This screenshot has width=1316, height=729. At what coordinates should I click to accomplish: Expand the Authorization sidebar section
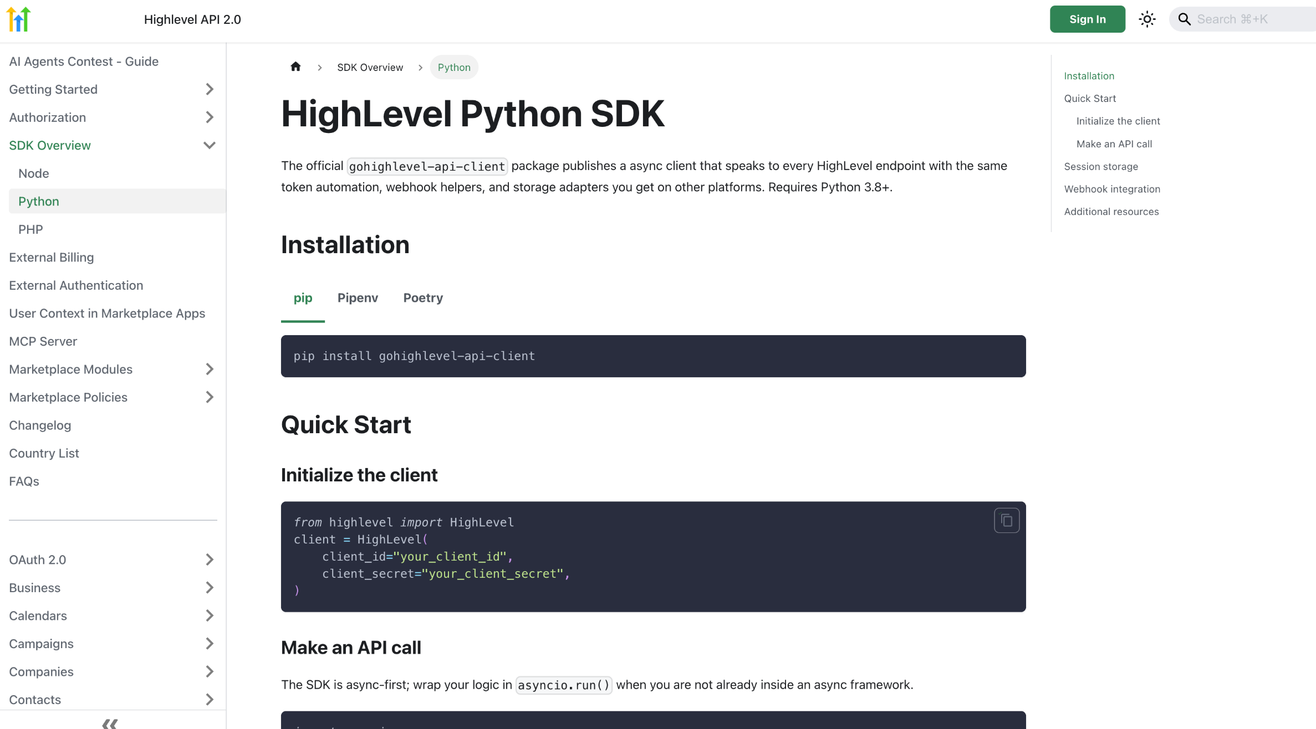[209, 117]
